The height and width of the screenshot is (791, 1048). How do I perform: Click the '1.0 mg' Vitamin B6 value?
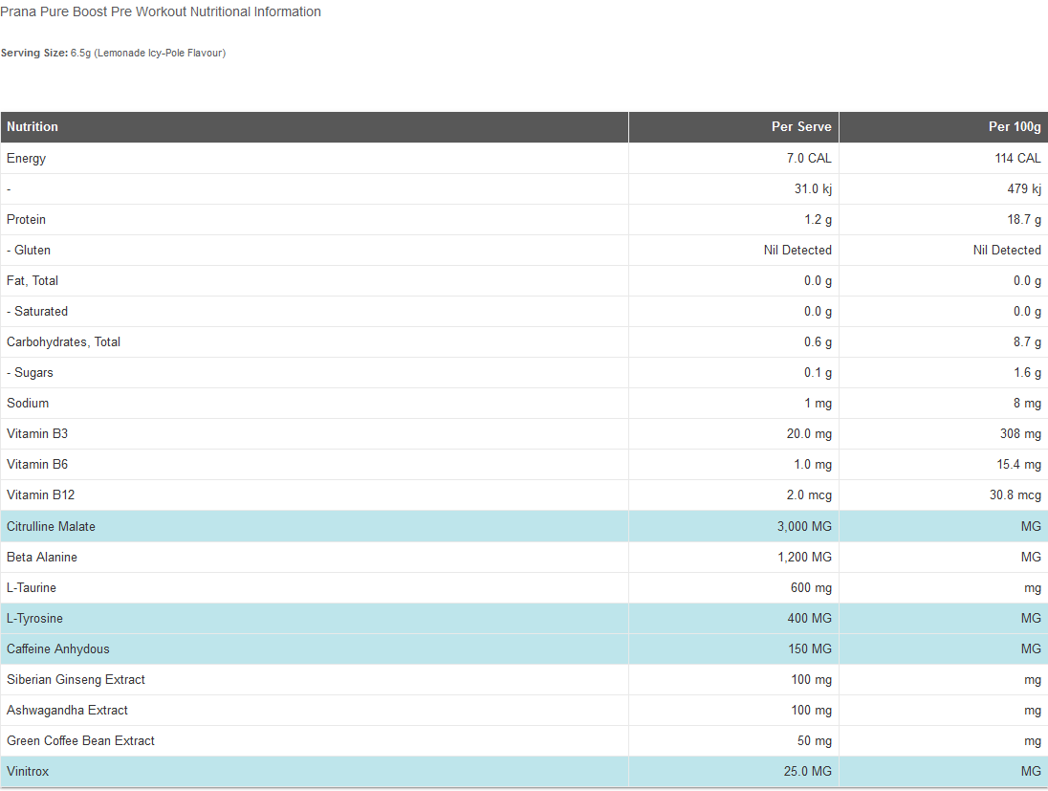coord(813,465)
